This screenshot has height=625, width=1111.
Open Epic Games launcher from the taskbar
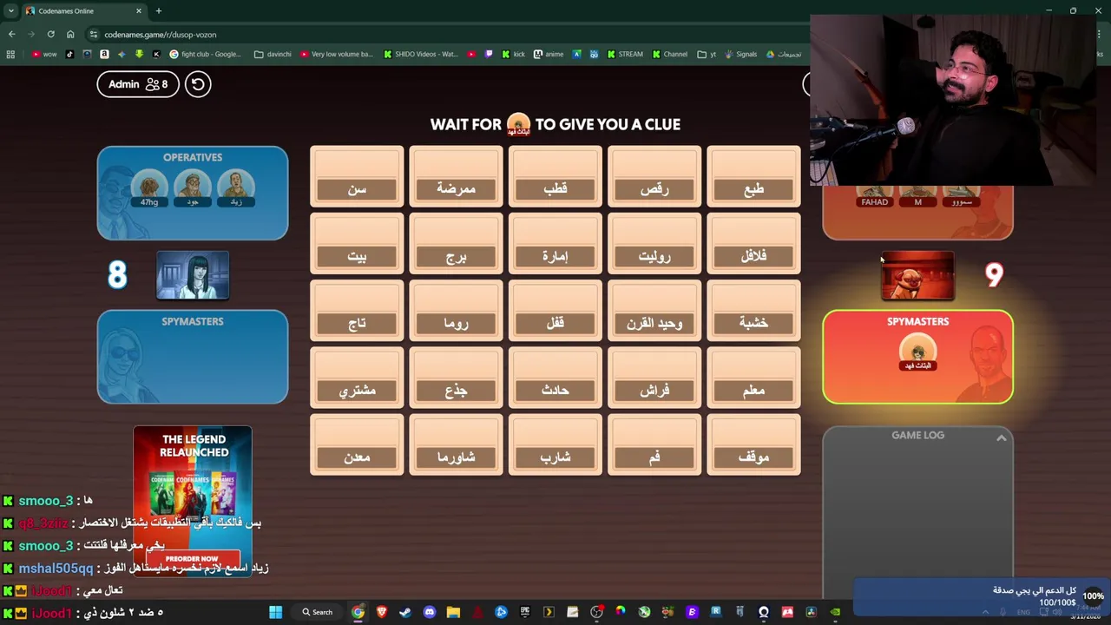coord(524,612)
